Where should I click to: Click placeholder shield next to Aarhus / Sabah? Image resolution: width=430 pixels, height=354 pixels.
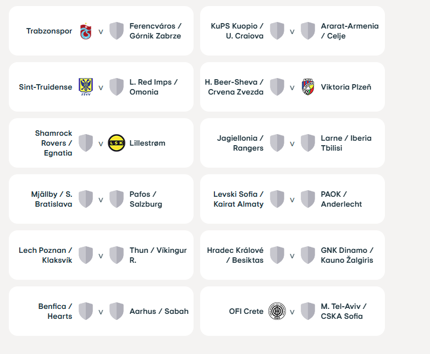[x=117, y=311]
